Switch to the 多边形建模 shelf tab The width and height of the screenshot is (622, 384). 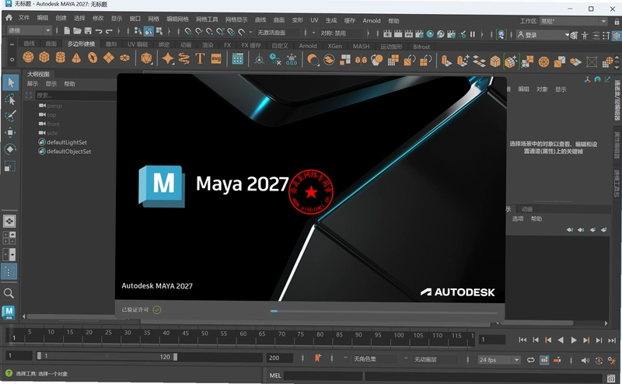tap(81, 44)
